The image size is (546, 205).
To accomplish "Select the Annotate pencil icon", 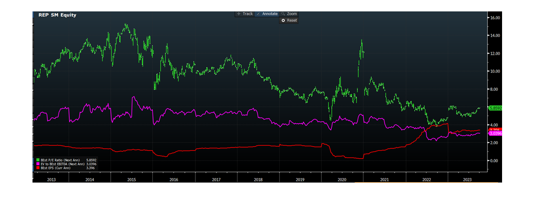I will [x=258, y=14].
